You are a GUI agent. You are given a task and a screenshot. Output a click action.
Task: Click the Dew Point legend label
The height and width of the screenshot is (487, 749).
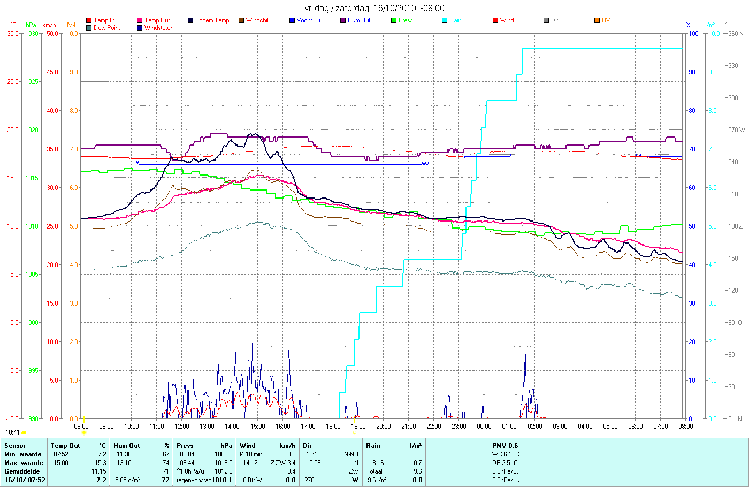[x=107, y=28]
